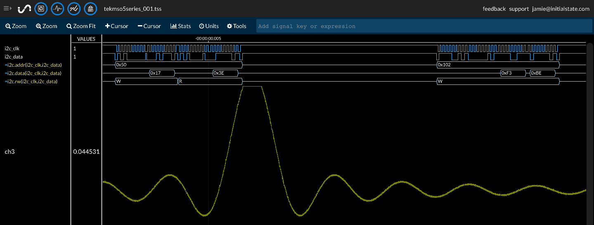Click the Initial State logo icon
Viewport: 594px width, 225px height.
coord(24,8)
